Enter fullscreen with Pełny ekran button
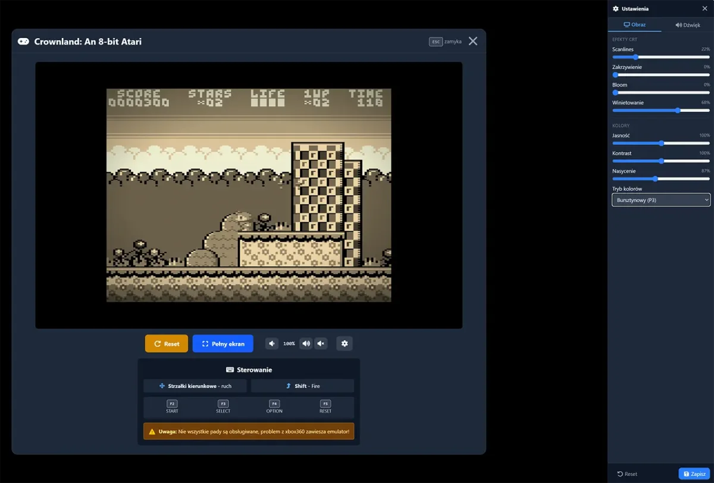Viewport: 714px width, 483px height. pyautogui.click(x=223, y=343)
